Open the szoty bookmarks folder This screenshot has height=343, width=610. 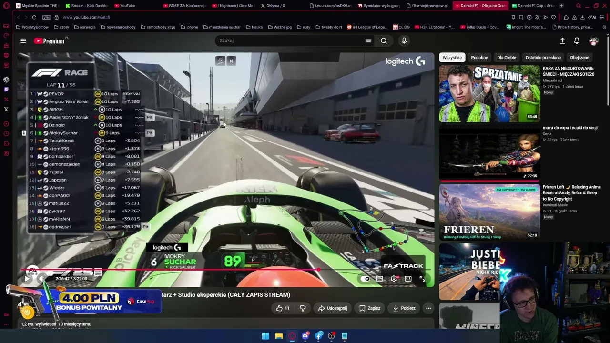[61, 27]
